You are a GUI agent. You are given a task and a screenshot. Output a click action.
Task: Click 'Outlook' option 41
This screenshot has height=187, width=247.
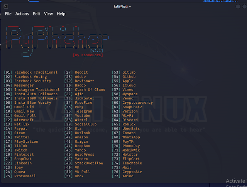pos(82,133)
